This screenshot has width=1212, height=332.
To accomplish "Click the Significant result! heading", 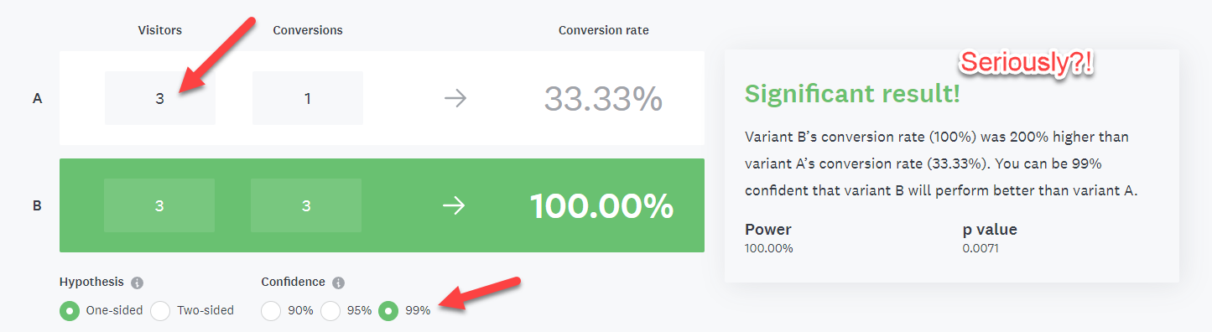I will tap(852, 94).
